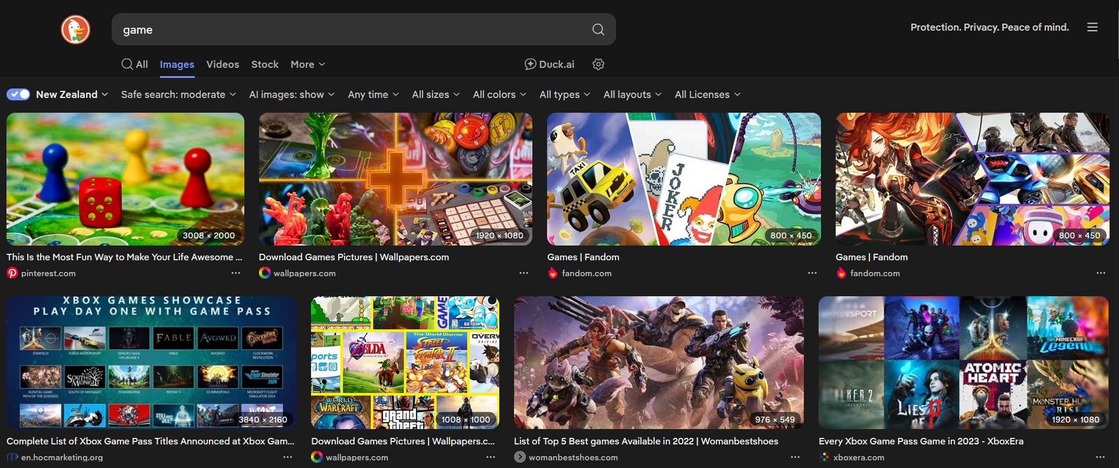Open the All colors filter dropdown

(499, 94)
